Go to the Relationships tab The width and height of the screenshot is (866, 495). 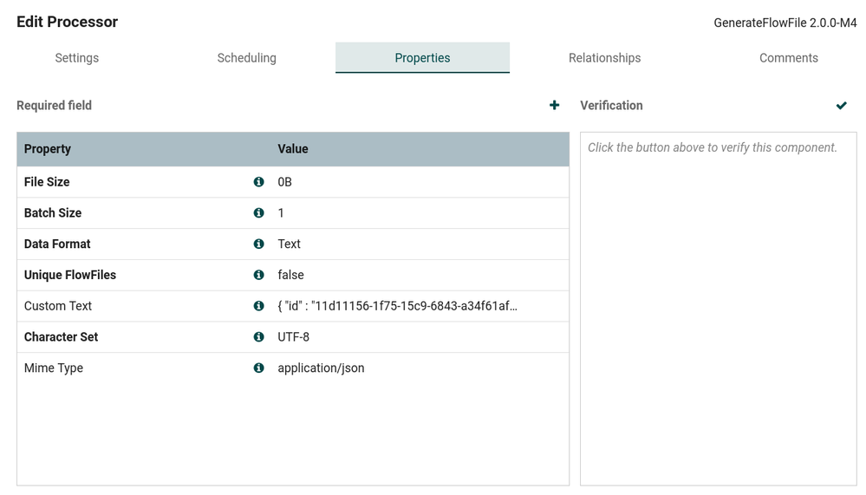[x=604, y=58]
